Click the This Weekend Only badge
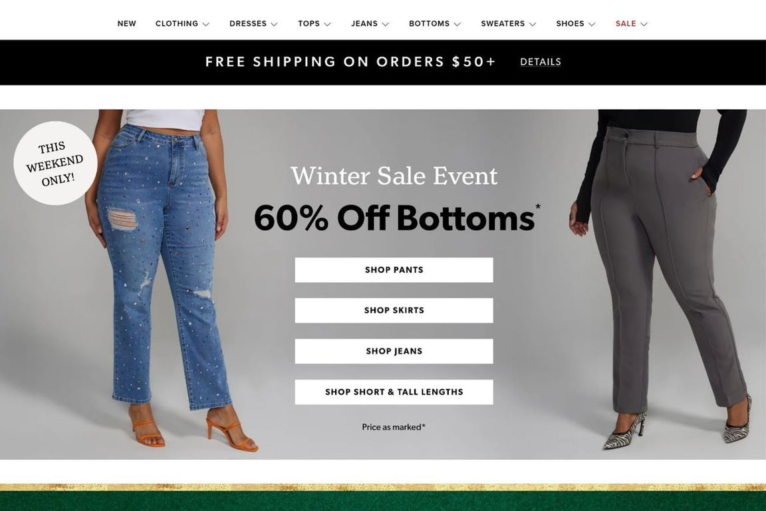This screenshot has height=511, width=766. point(55,163)
